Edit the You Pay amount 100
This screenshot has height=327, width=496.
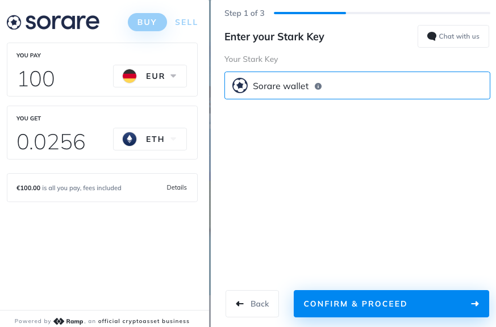(x=36, y=79)
